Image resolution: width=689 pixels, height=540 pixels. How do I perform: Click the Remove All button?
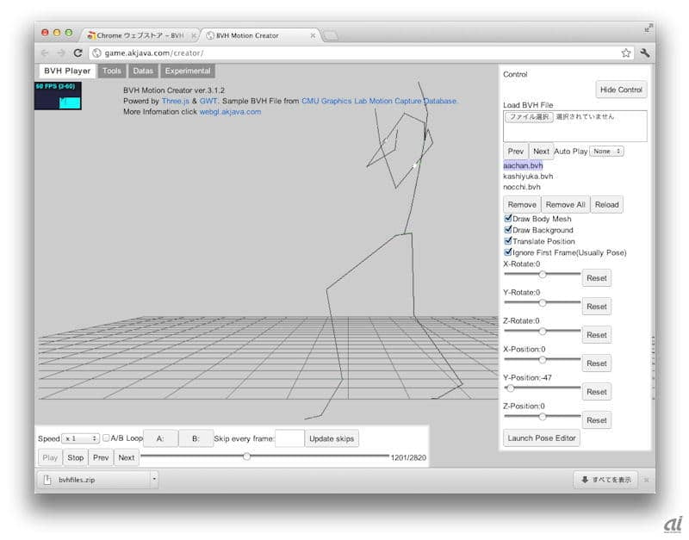pyautogui.click(x=566, y=205)
